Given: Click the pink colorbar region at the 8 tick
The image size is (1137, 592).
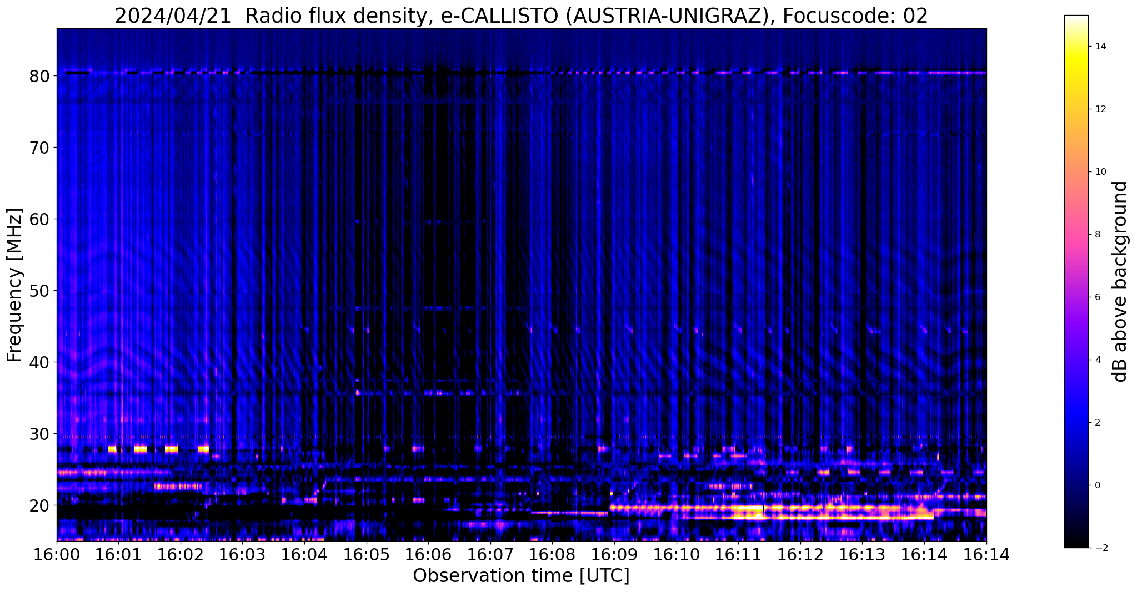Looking at the screenshot, I should coord(1076,235).
